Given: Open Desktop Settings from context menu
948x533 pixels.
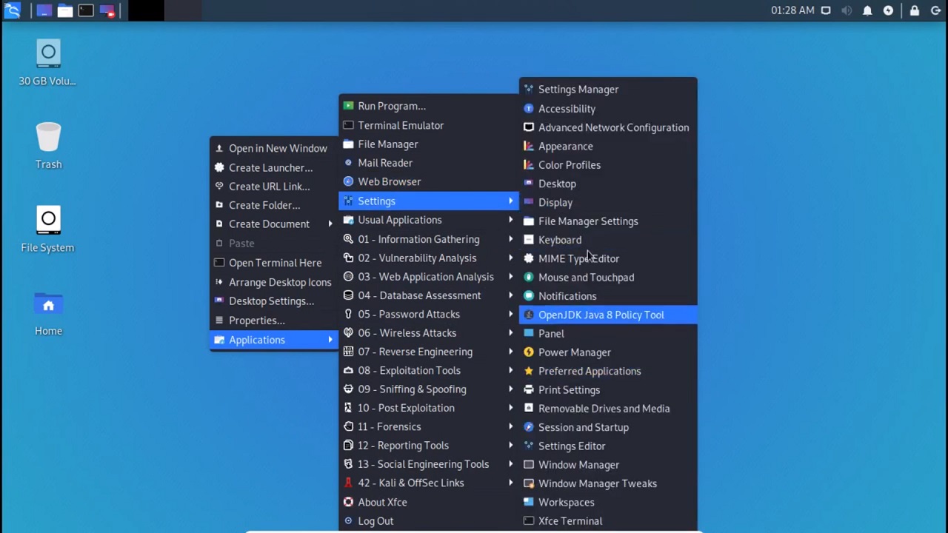Looking at the screenshot, I should tap(271, 301).
